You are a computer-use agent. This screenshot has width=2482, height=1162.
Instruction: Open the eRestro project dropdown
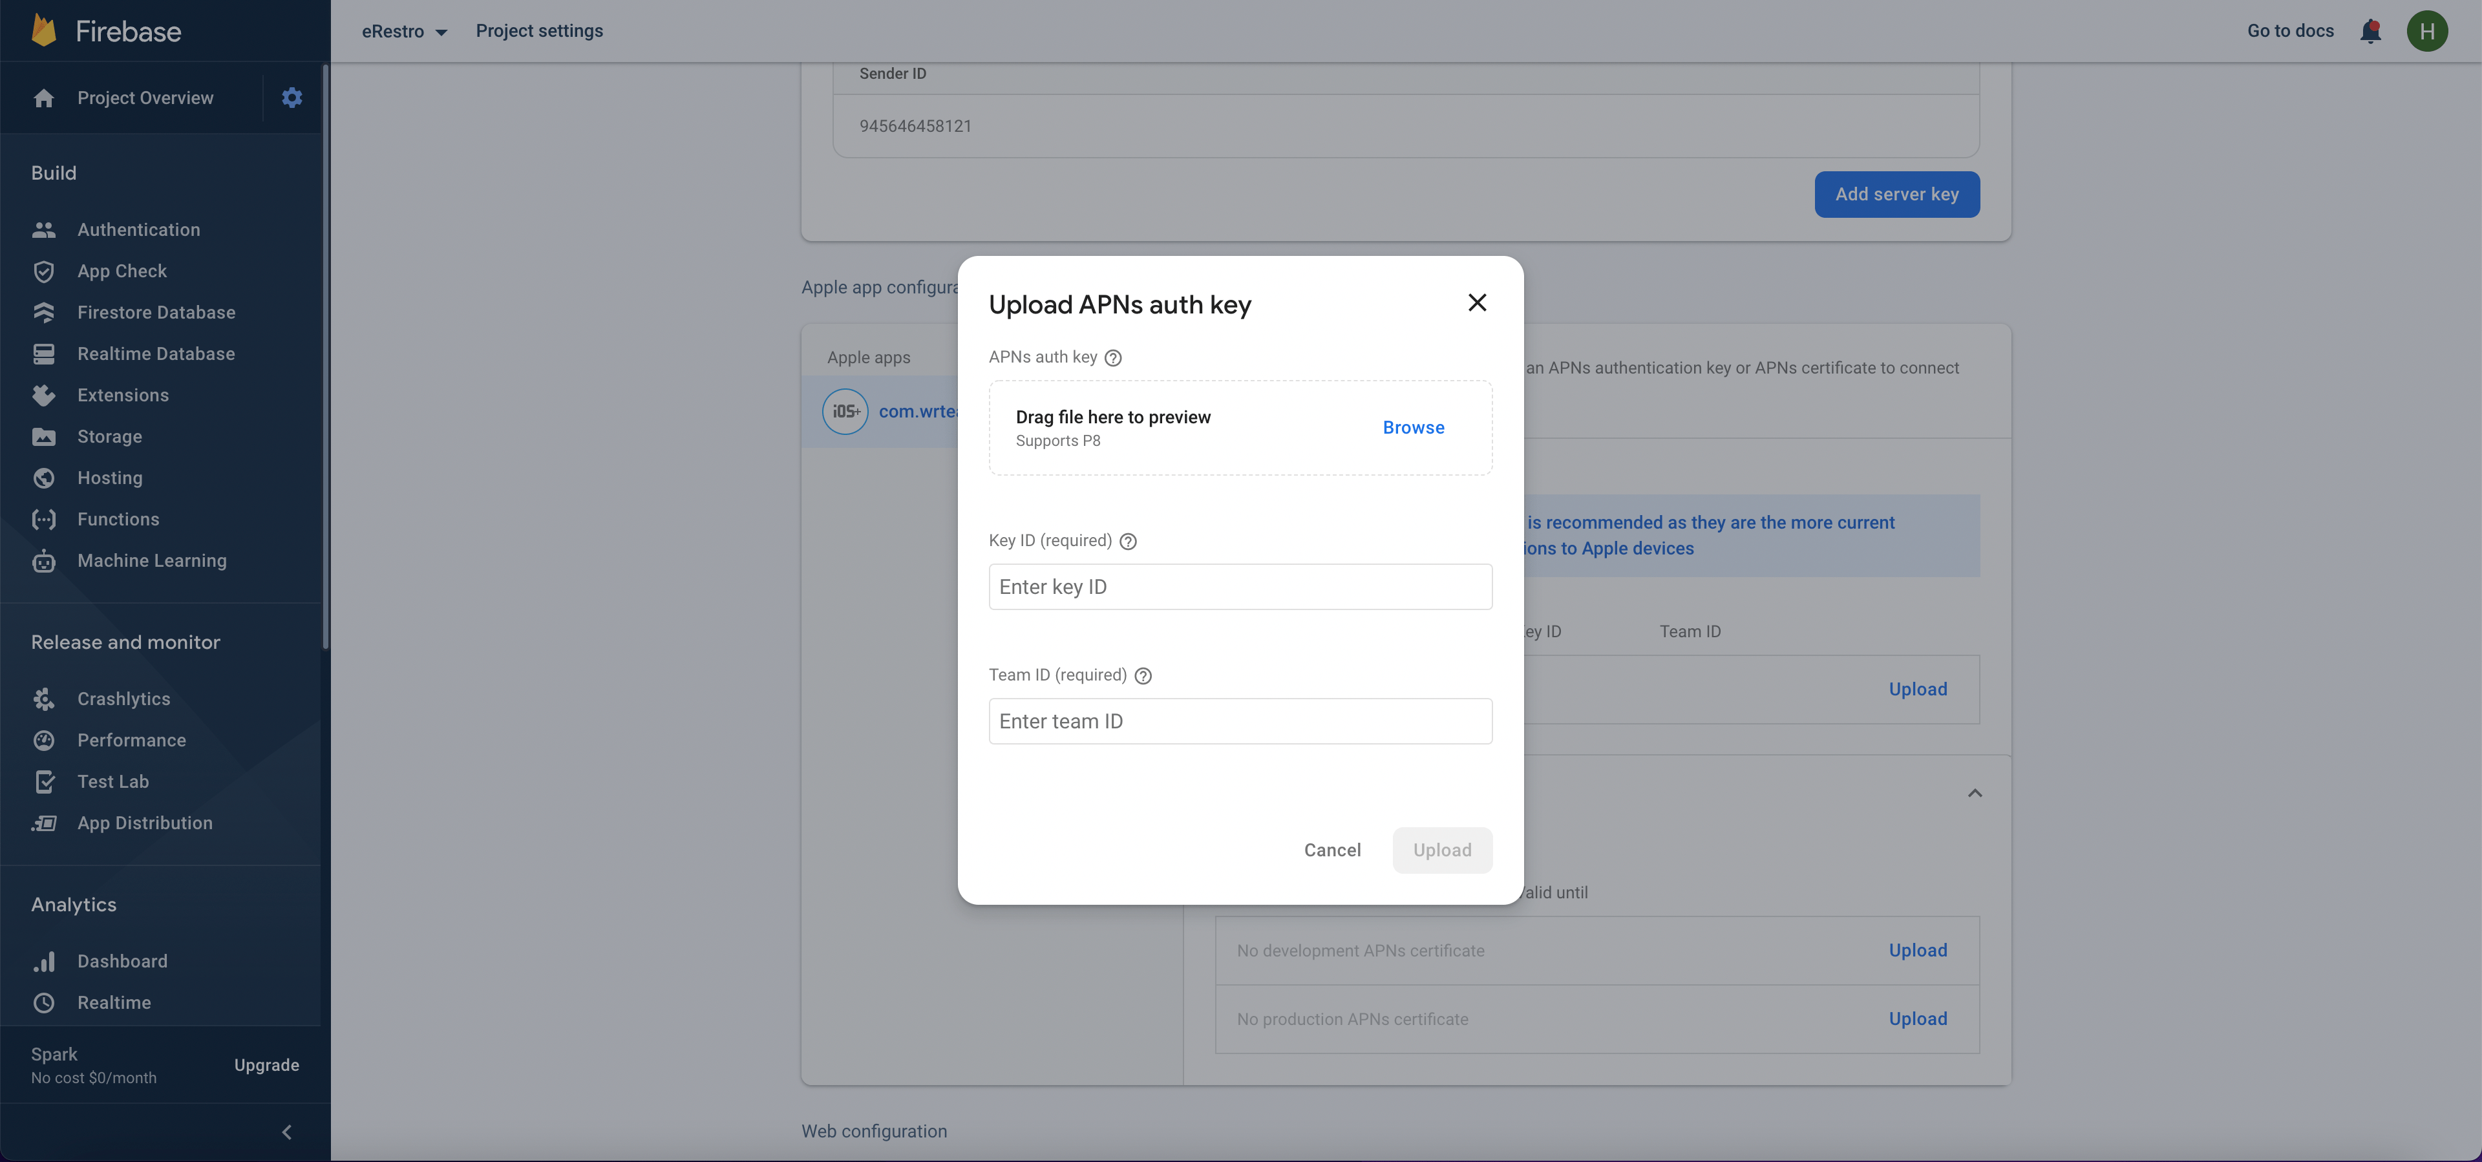404,31
